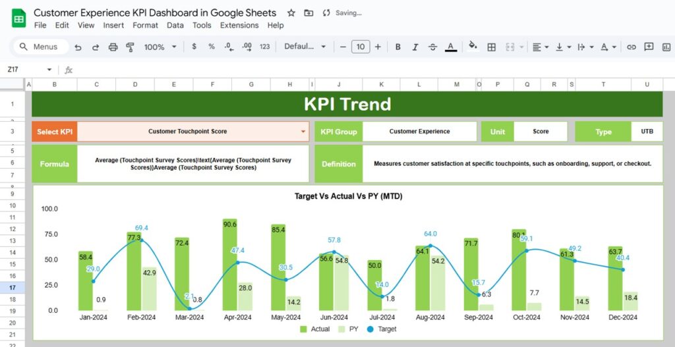
Task: Click the Name box showing Z17
Action: 26,69
